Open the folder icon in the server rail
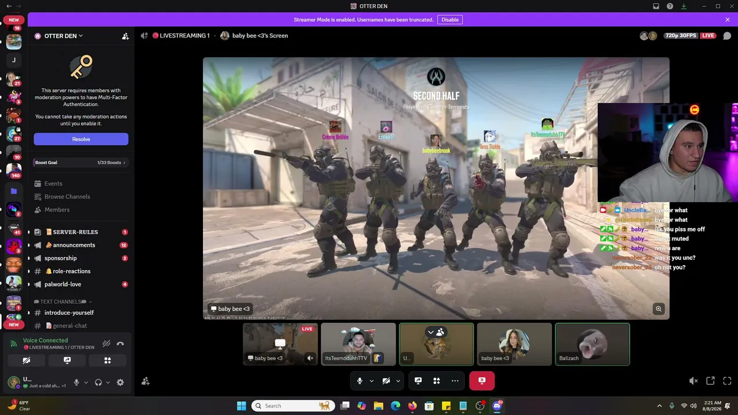Viewport: 738px width, 415px height. tap(14, 191)
